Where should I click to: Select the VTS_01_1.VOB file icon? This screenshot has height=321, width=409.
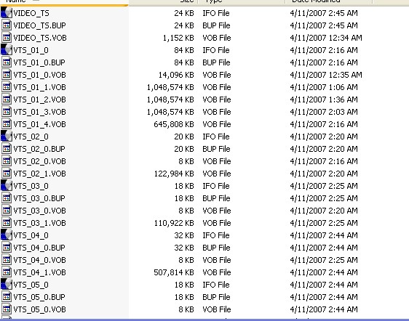(x=7, y=87)
